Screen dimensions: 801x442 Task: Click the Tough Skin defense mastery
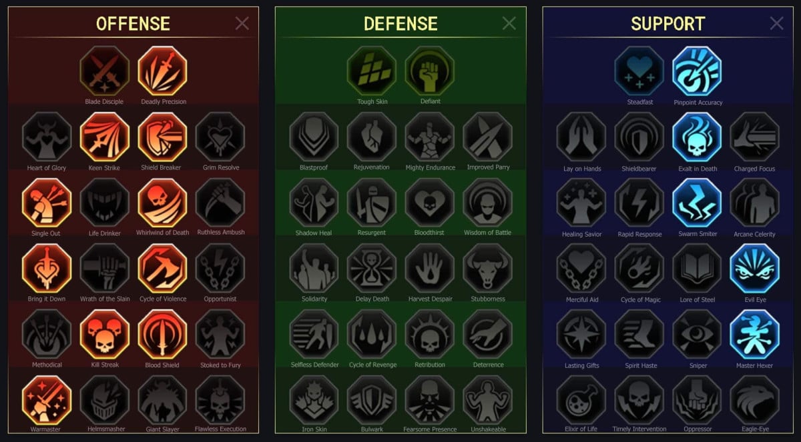click(x=372, y=71)
